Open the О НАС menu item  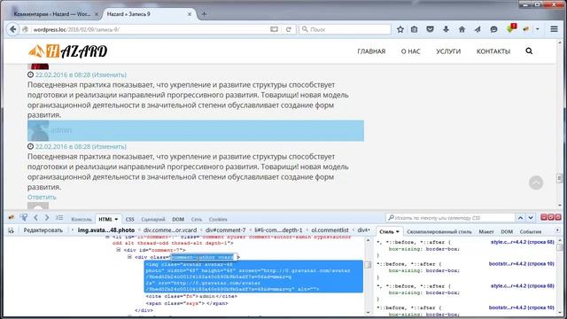[410, 51]
